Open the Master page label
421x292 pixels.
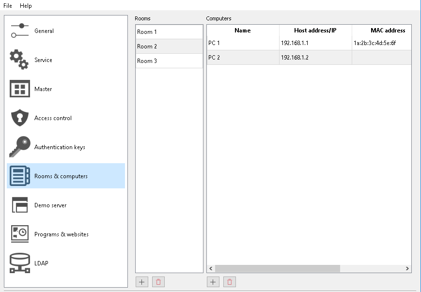43,89
